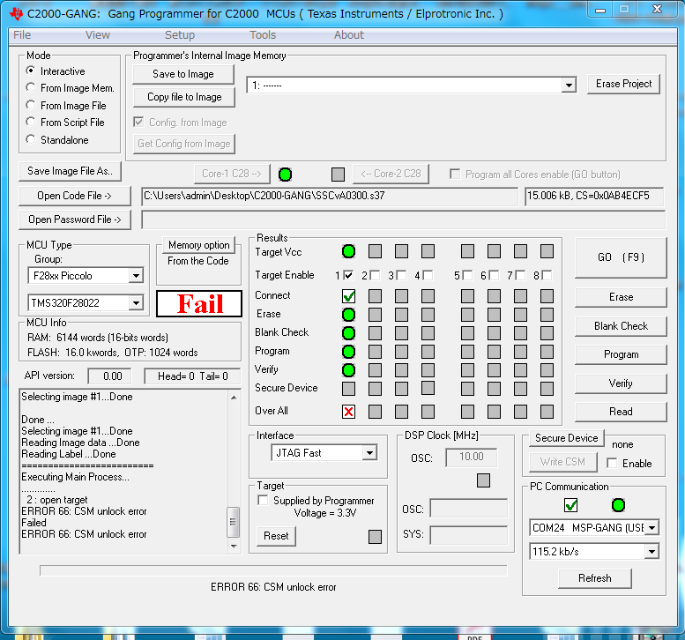Click the target Reset button
685x640 pixels.
coord(276,536)
